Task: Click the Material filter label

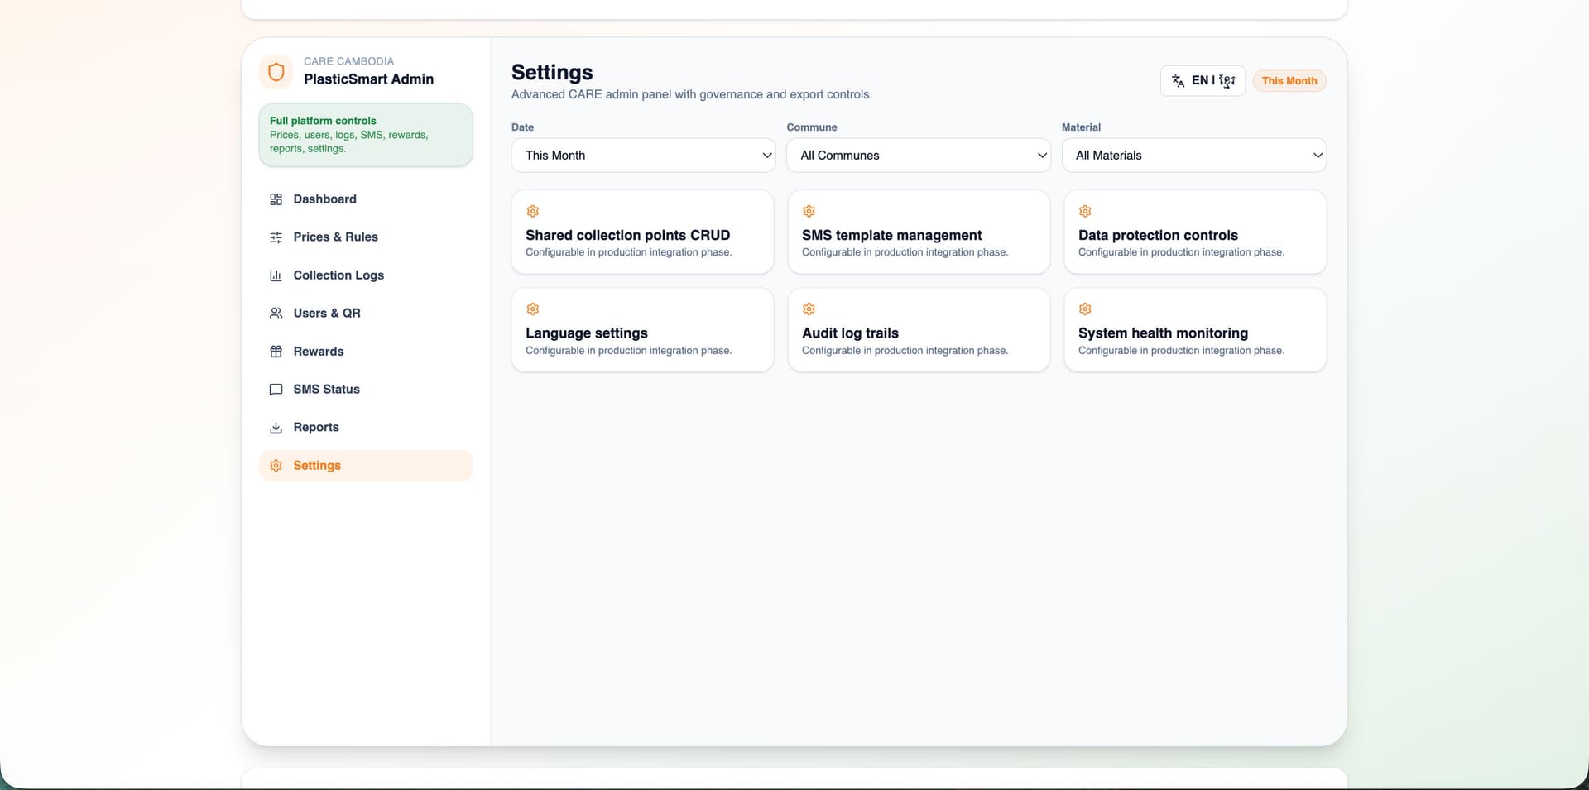Action: [x=1081, y=127]
